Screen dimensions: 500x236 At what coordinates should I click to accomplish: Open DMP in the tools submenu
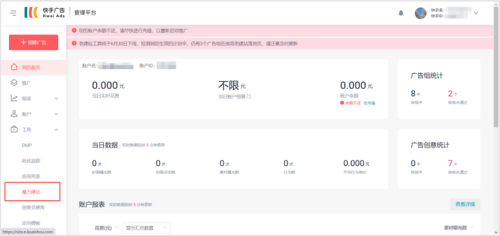[27, 145]
